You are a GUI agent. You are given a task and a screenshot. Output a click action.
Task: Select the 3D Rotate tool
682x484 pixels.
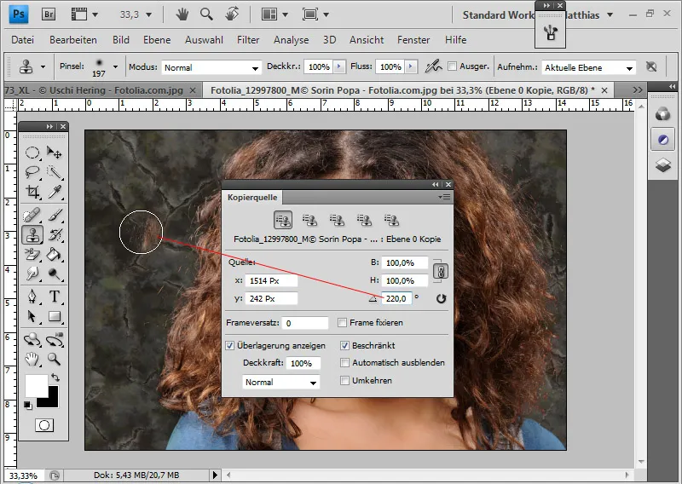32,340
